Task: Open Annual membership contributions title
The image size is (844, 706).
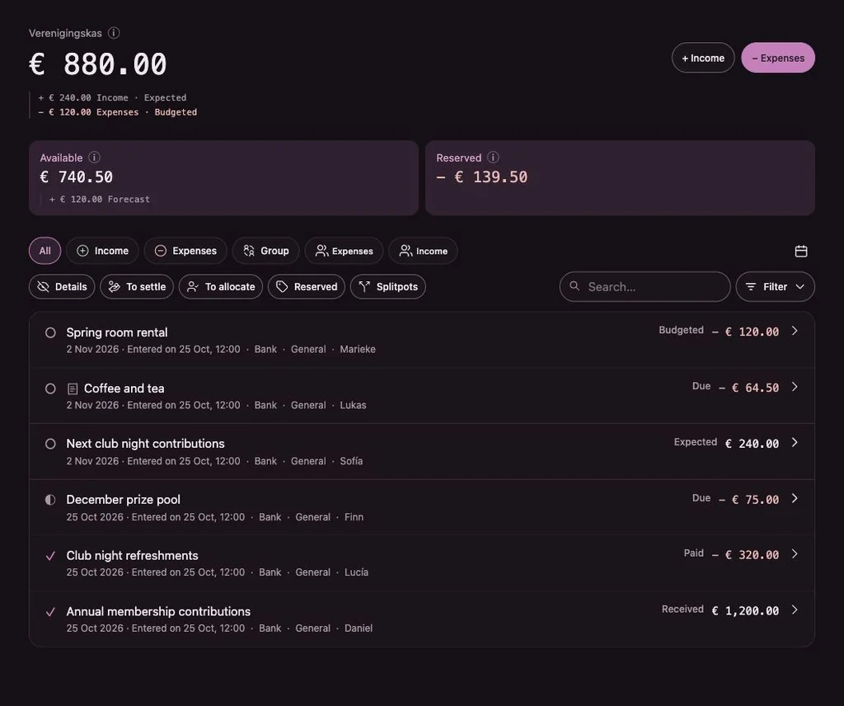Action: point(158,611)
